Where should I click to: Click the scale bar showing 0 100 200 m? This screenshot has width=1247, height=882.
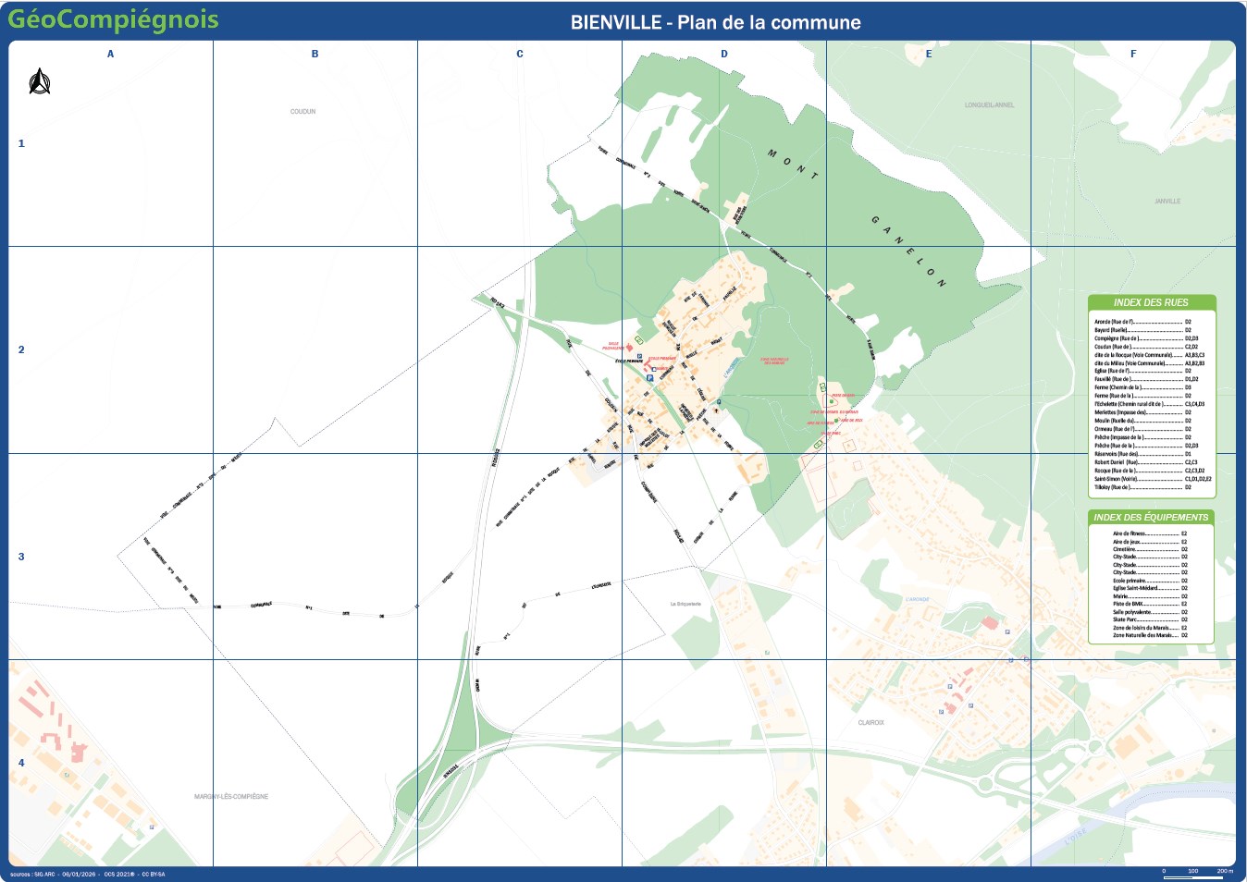point(1198,872)
